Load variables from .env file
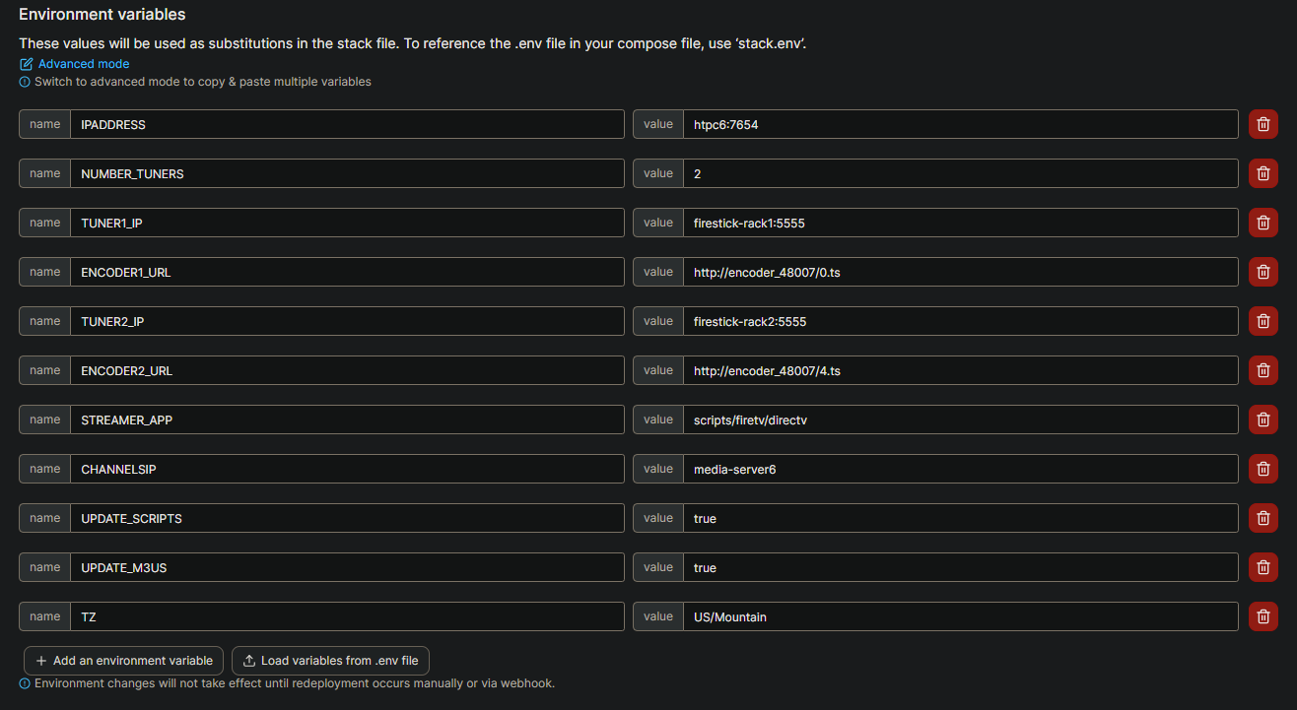The image size is (1297, 710). (x=330, y=661)
